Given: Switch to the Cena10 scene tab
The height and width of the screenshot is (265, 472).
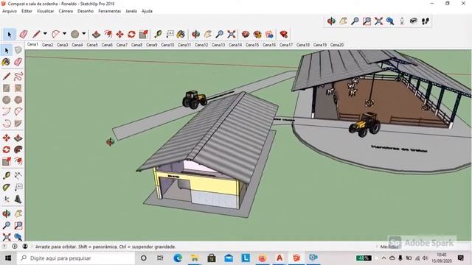Looking at the screenshot, I should pyautogui.click(x=167, y=45).
